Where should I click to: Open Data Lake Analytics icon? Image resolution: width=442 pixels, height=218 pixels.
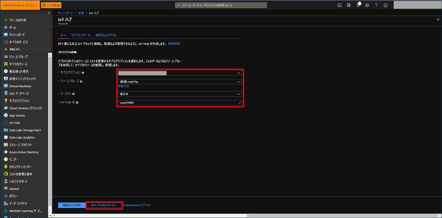[6, 137]
